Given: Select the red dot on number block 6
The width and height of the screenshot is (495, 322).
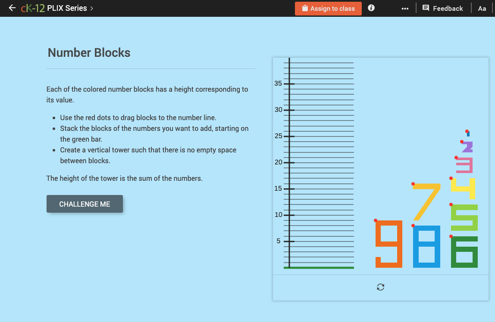Looking at the screenshot, I should tap(451, 236).
